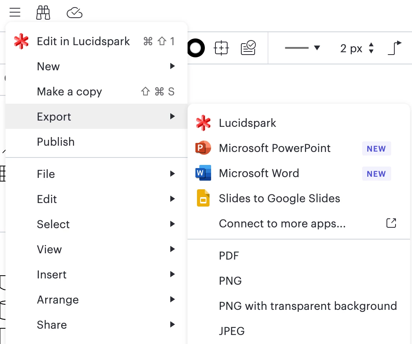This screenshot has height=344, width=412.
Task: Click the NEW badge beside Microsoft Word
Action: pyautogui.click(x=376, y=174)
